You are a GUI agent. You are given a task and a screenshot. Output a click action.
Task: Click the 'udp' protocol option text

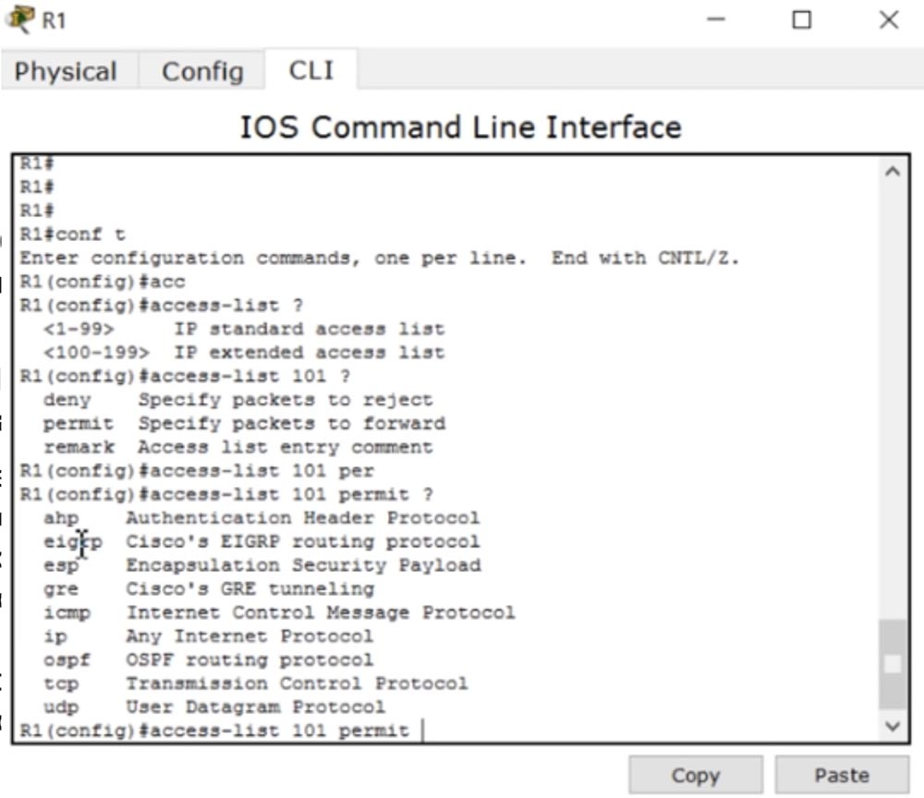[x=61, y=707]
